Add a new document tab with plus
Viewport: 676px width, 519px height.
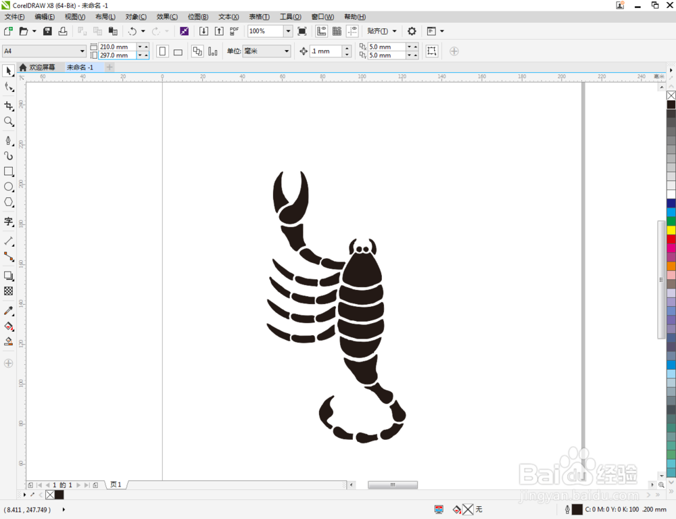[x=110, y=68]
